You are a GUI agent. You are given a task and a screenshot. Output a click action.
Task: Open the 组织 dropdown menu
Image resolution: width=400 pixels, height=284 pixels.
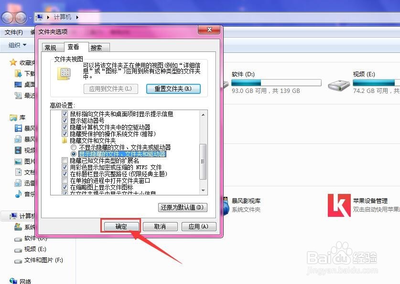pyautogui.click(x=17, y=45)
